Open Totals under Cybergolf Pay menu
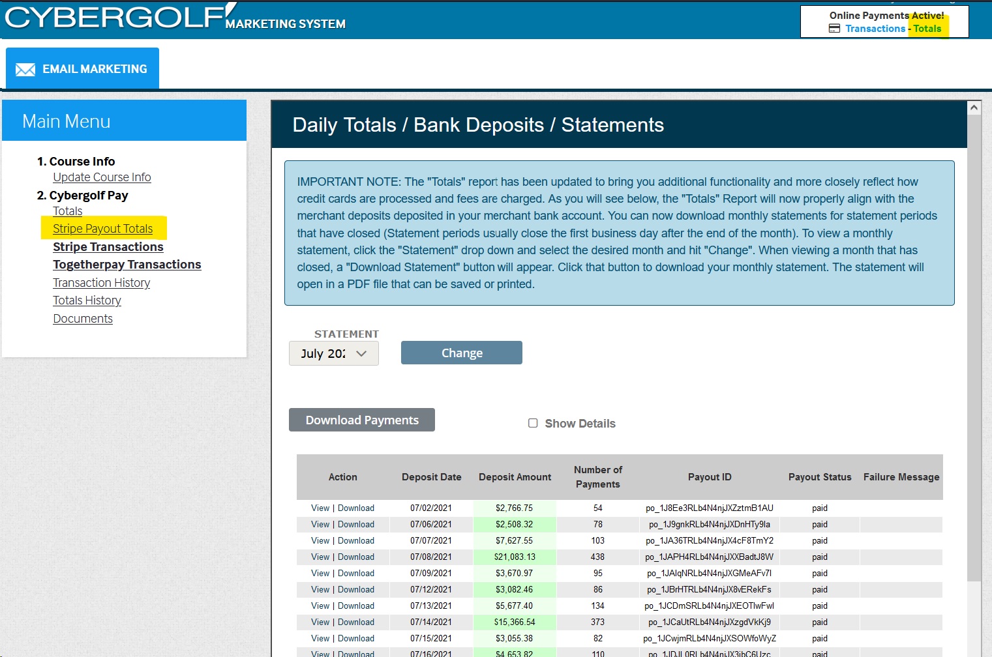Image resolution: width=992 pixels, height=657 pixels. 68,211
